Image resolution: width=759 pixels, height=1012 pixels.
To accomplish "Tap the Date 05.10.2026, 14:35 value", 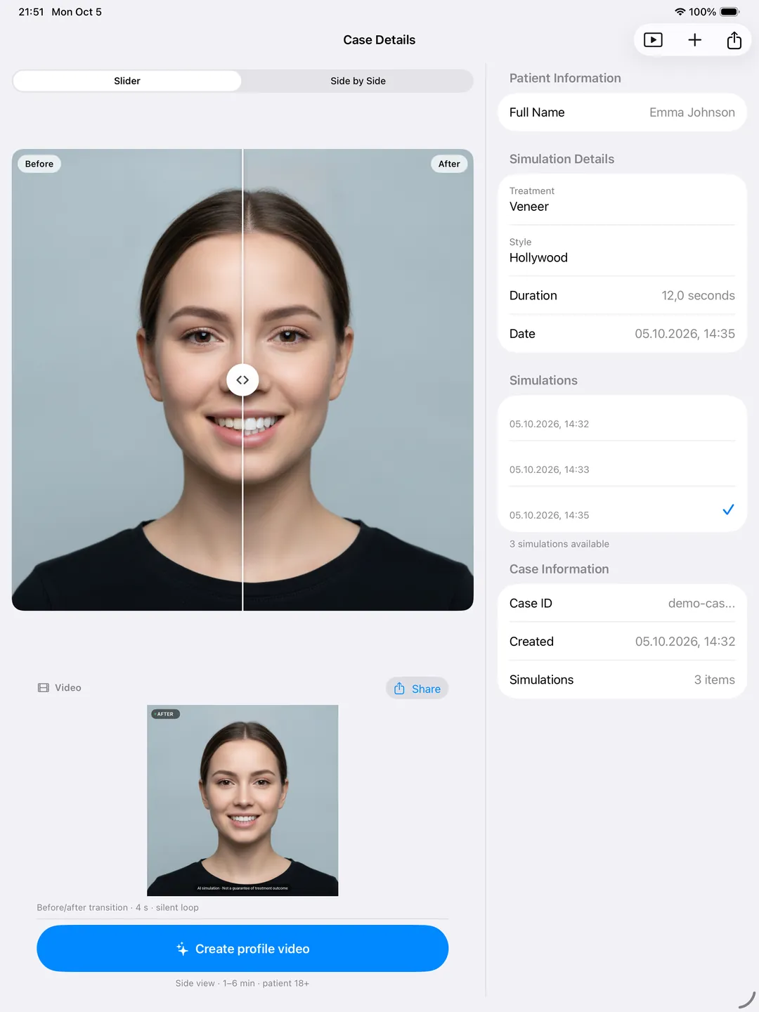I will click(x=685, y=334).
